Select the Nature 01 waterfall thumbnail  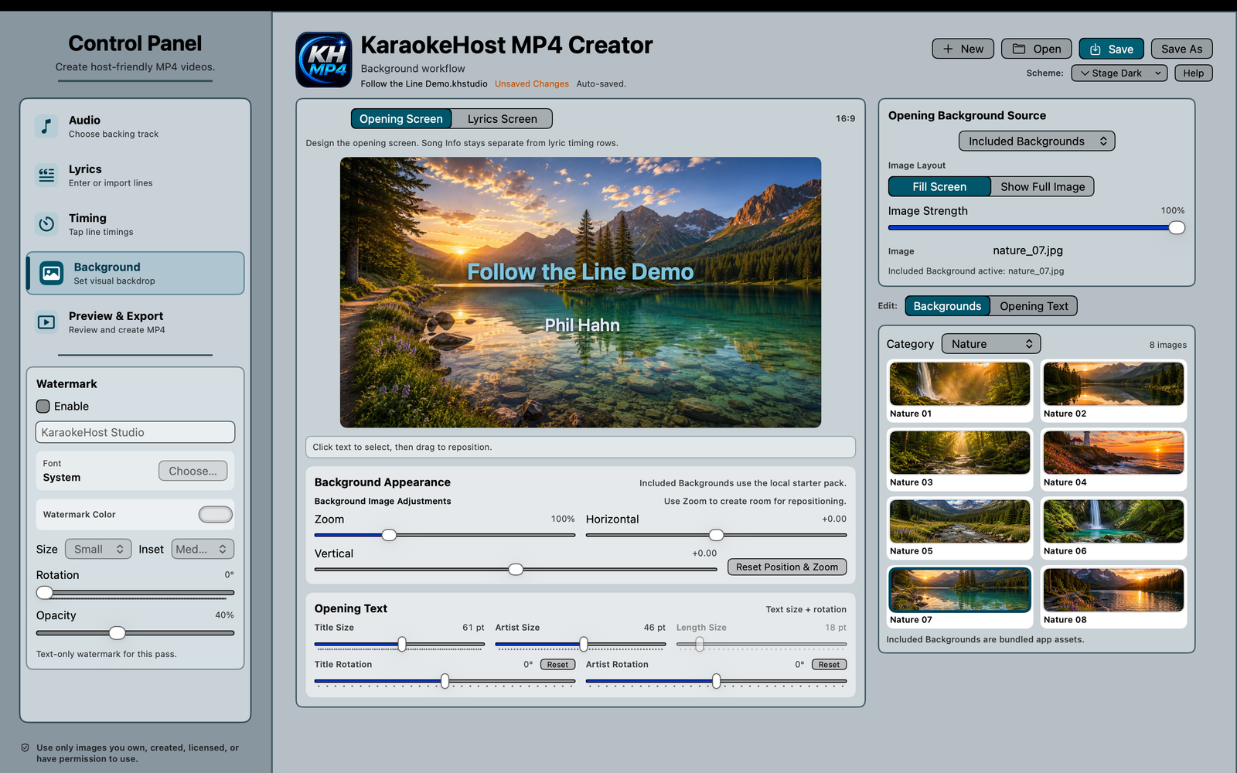(x=959, y=383)
